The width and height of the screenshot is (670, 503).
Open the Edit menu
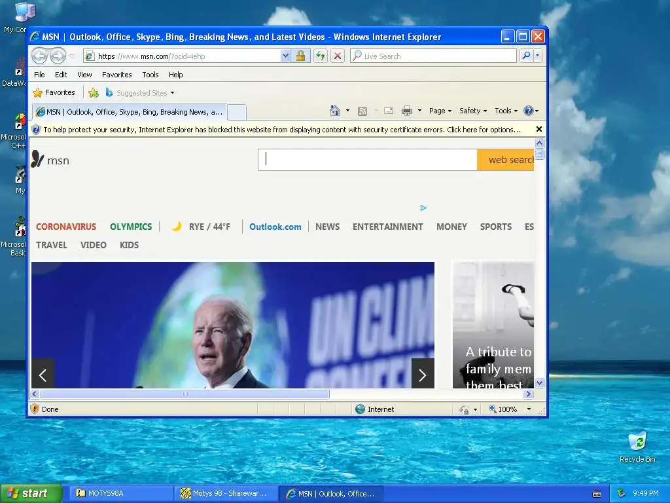pyautogui.click(x=61, y=75)
